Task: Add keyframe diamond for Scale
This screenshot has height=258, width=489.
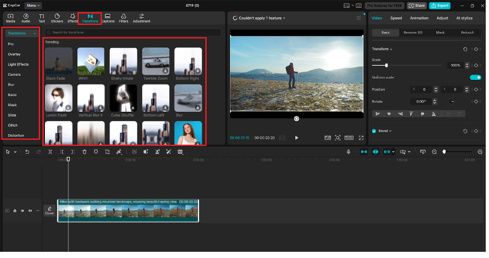Action: click(x=476, y=65)
